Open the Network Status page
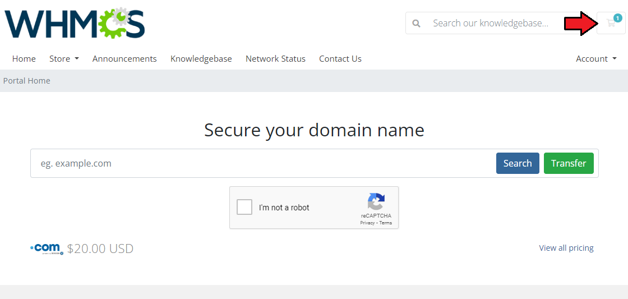The image size is (628, 299). [275, 58]
